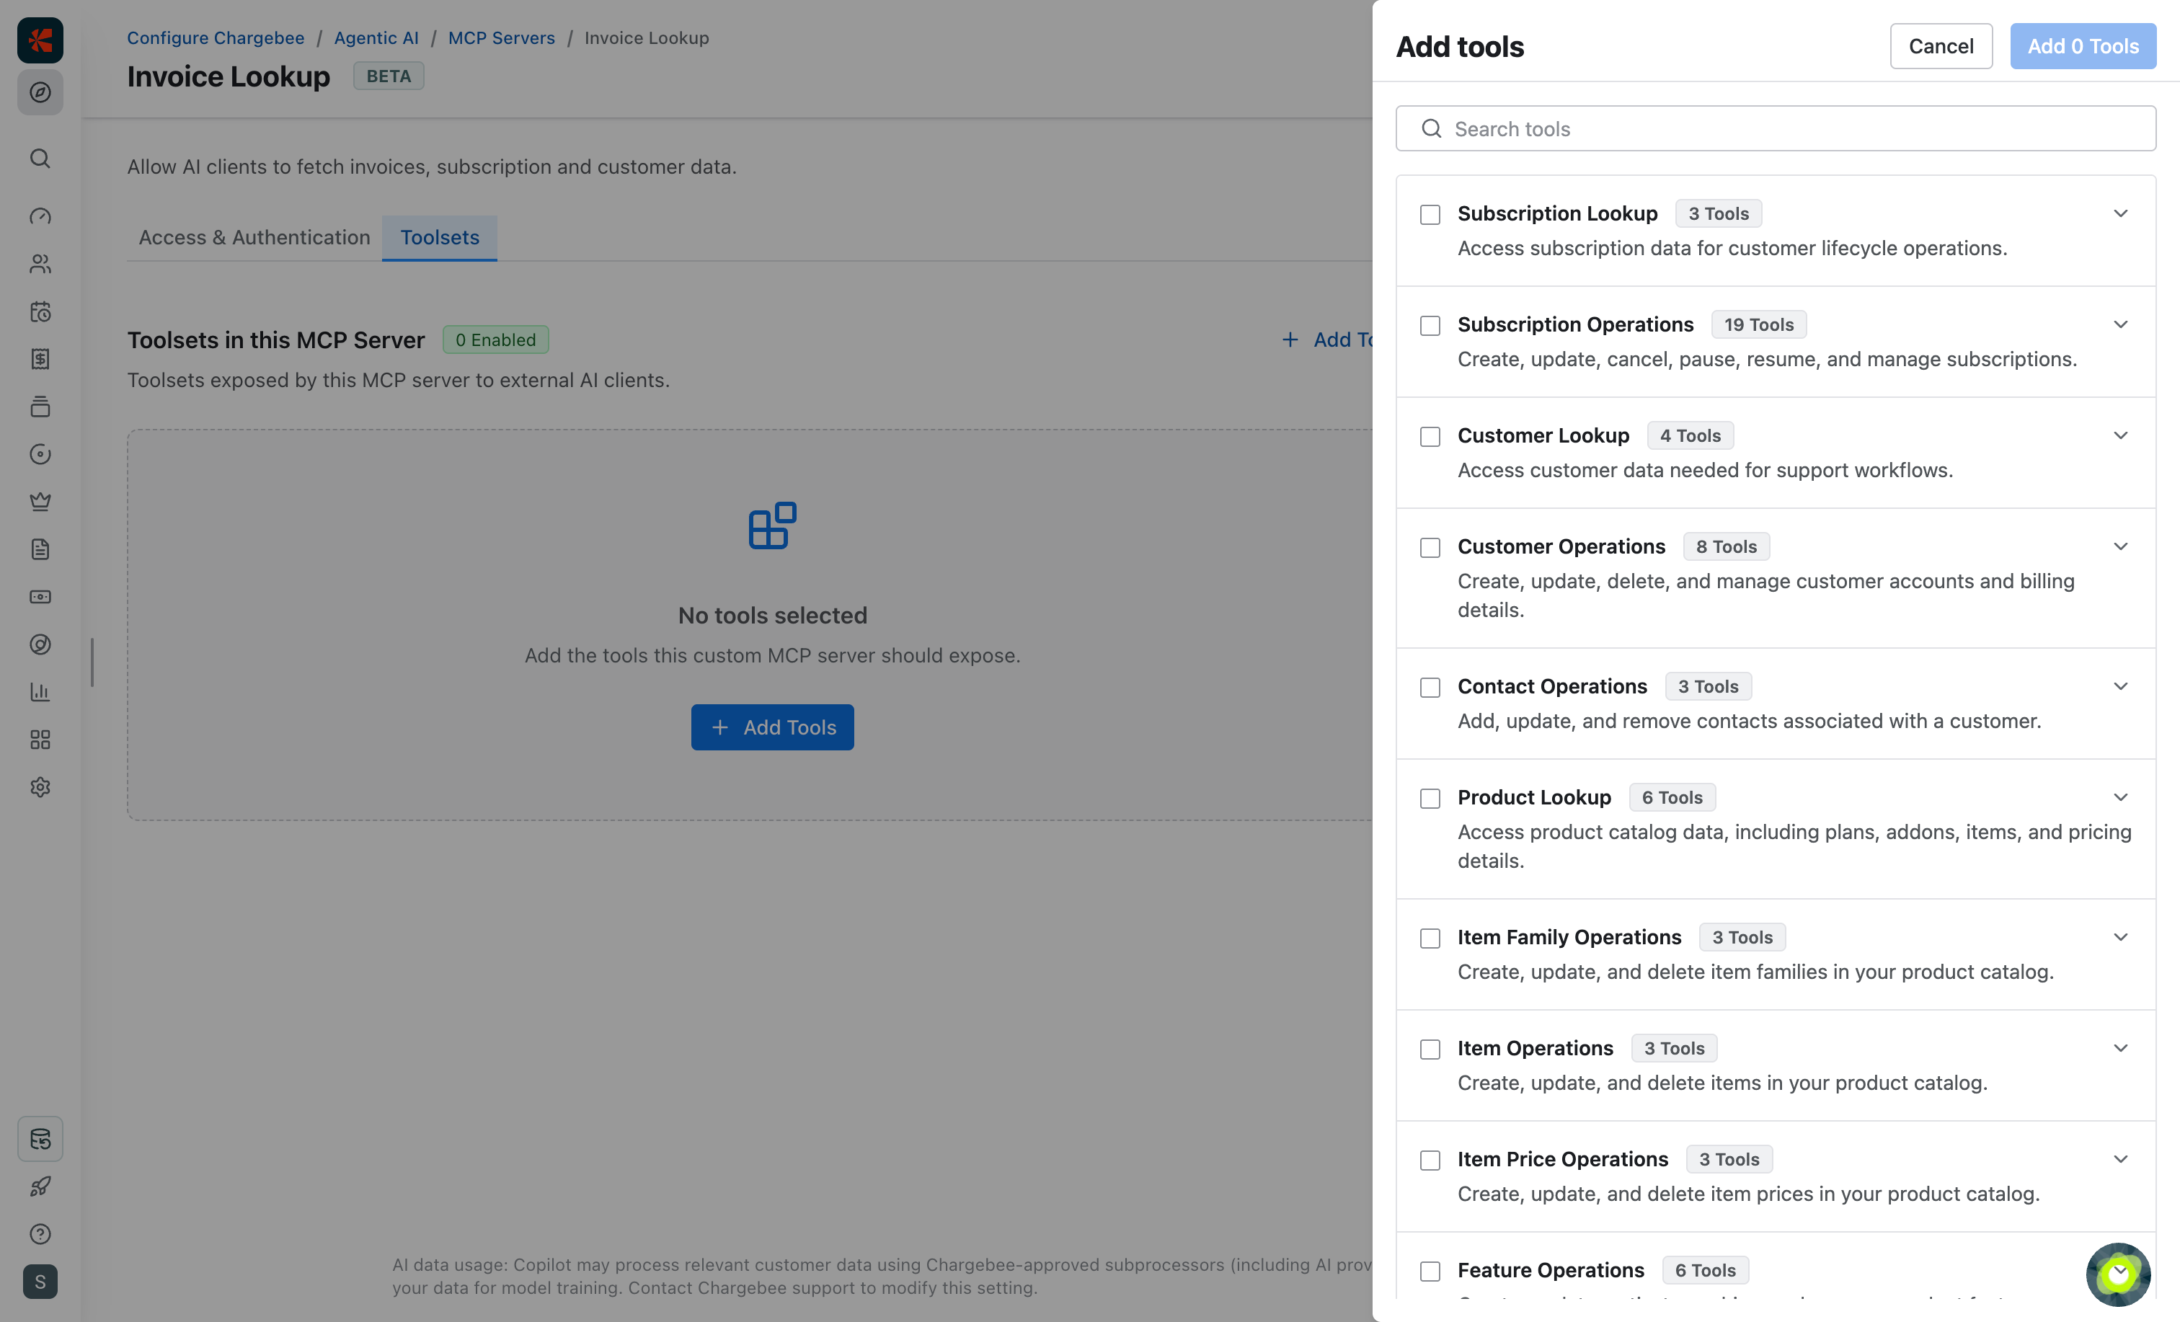Open the stacked layers icon in sidebar
Screen dimensions: 2180x1322
(x=40, y=406)
